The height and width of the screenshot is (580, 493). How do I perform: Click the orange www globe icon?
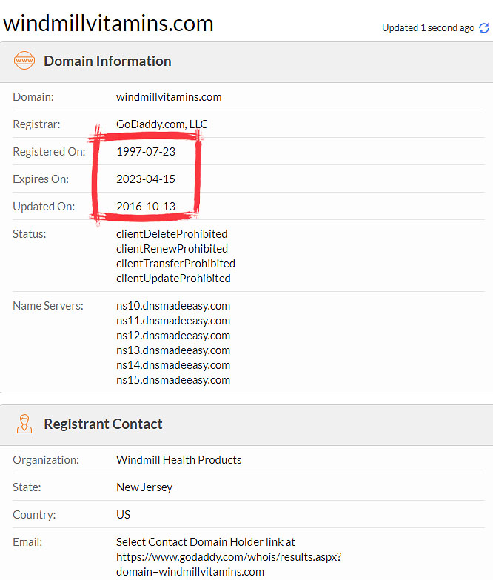click(x=24, y=60)
